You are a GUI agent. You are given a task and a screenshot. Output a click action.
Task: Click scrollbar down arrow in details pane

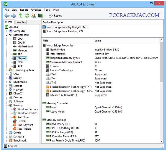coord(161,141)
